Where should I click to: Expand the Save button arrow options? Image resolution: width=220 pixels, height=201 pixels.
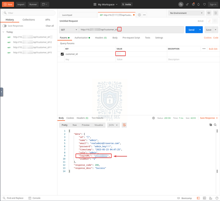pyautogui.click(x=216, y=30)
